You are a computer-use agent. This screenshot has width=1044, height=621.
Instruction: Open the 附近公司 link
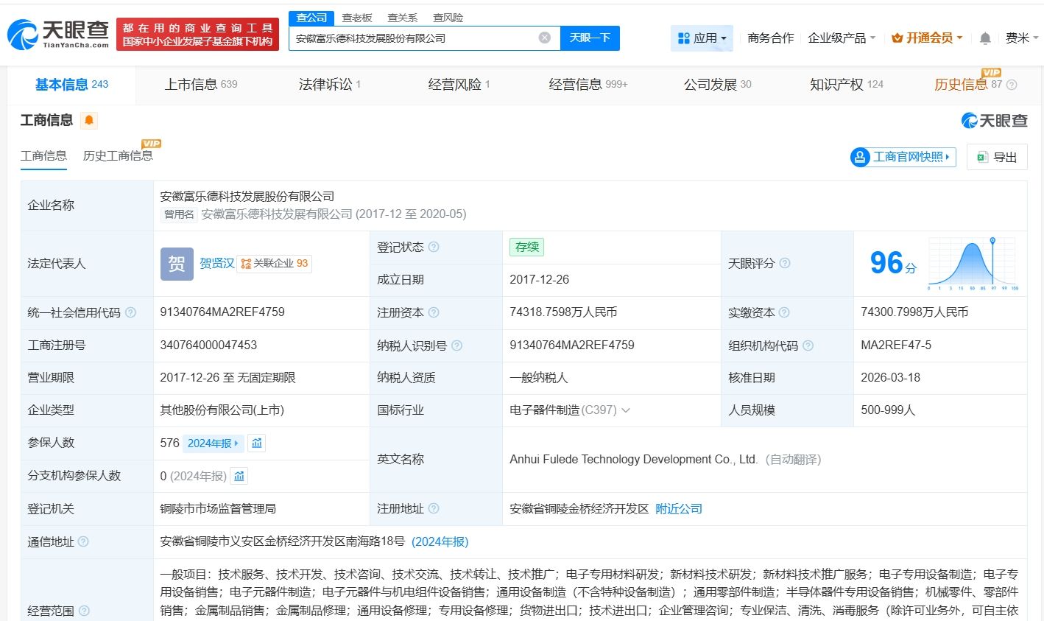[678, 509]
